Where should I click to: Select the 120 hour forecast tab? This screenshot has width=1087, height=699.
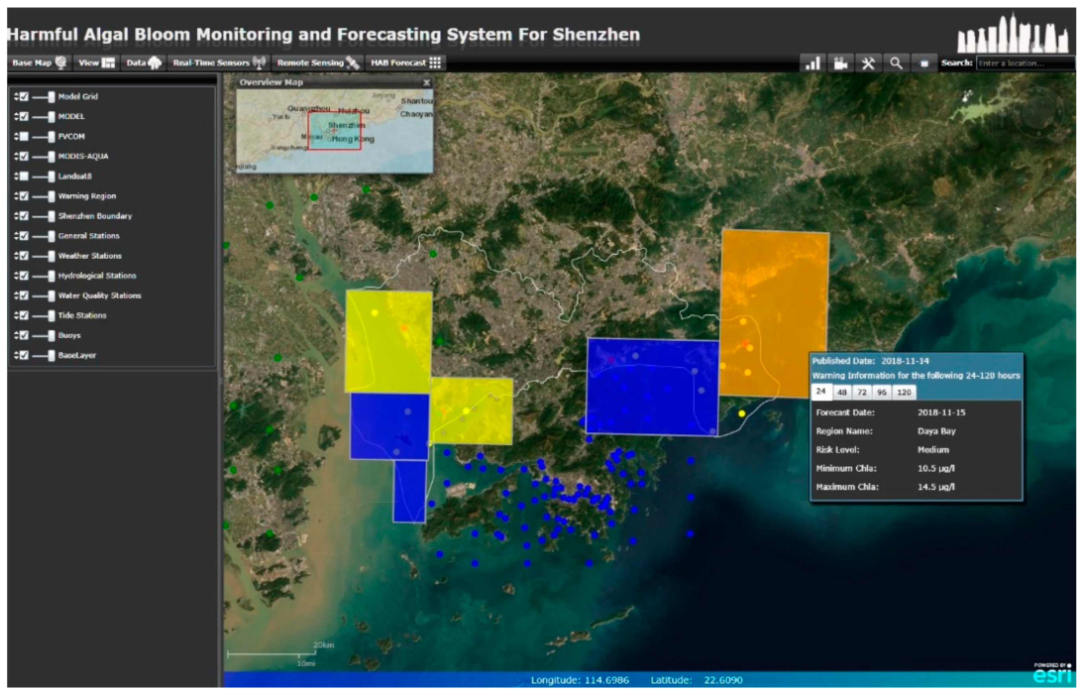point(904,392)
